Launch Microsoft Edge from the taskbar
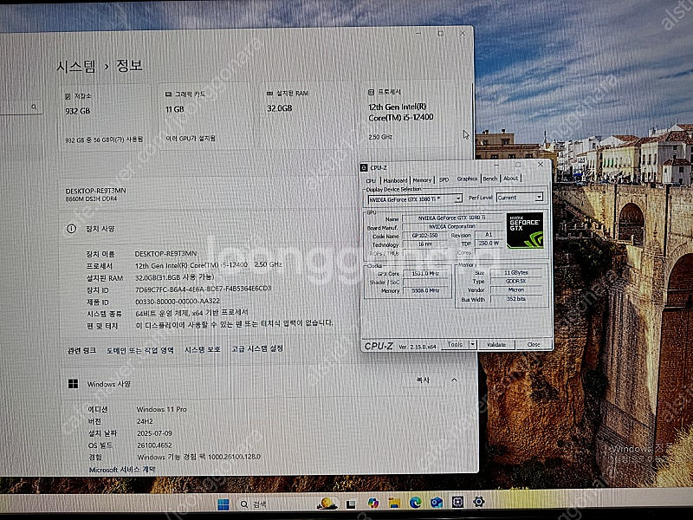 coord(415,503)
